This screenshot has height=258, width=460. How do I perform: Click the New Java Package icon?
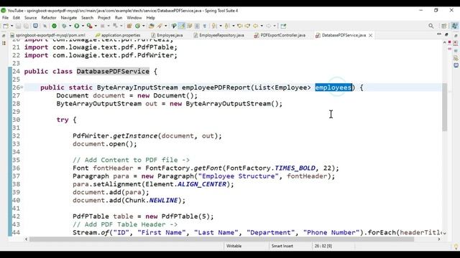click(x=129, y=26)
